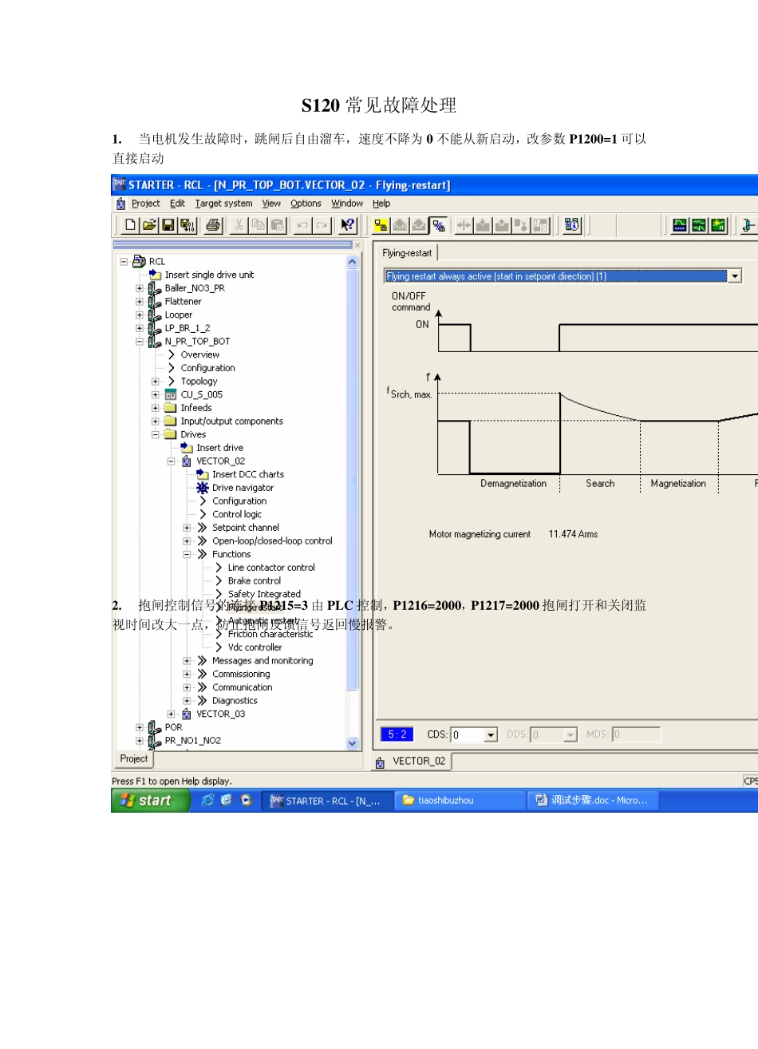This screenshot has width=758, height=1049.
Task: Select the VECTOR_02 bottom tab
Action: tap(412, 762)
